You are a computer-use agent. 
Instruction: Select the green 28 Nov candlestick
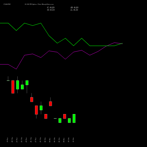click(x=41, y=108)
